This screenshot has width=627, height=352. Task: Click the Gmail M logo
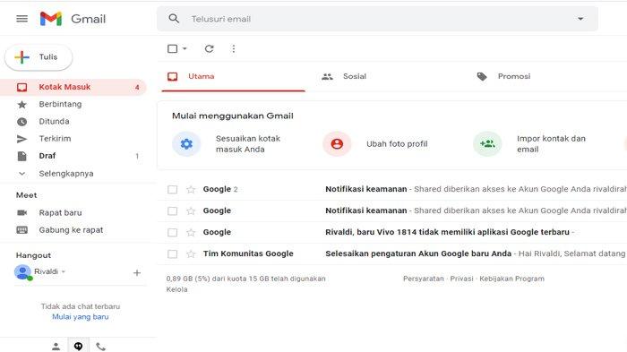51,19
